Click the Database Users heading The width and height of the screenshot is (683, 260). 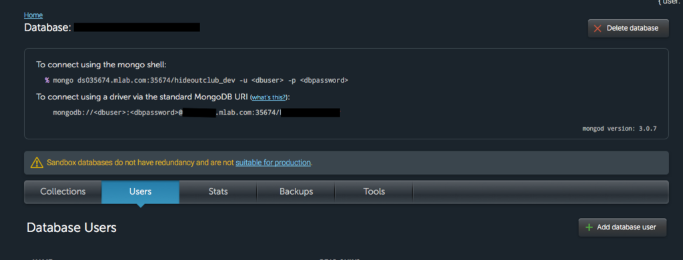click(x=71, y=228)
